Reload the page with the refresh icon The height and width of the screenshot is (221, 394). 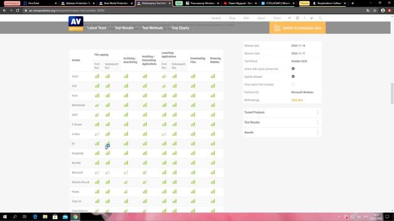pos(18,10)
